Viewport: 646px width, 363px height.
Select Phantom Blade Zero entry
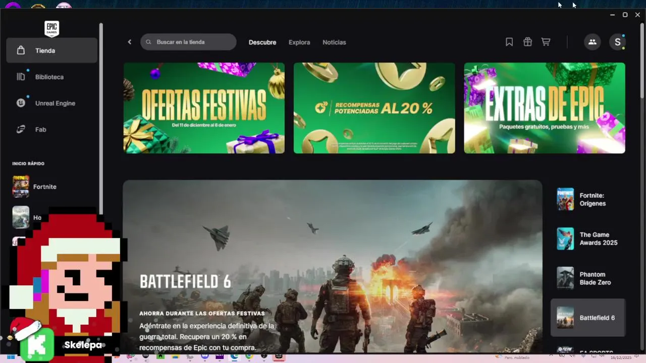point(588,278)
